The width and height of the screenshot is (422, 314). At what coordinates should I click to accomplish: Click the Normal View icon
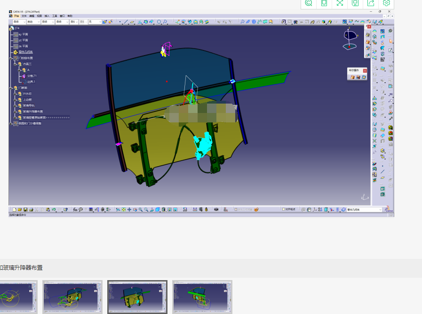(x=152, y=209)
